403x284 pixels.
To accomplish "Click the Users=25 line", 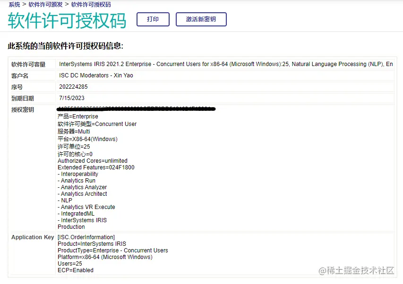I will pos(70,264).
